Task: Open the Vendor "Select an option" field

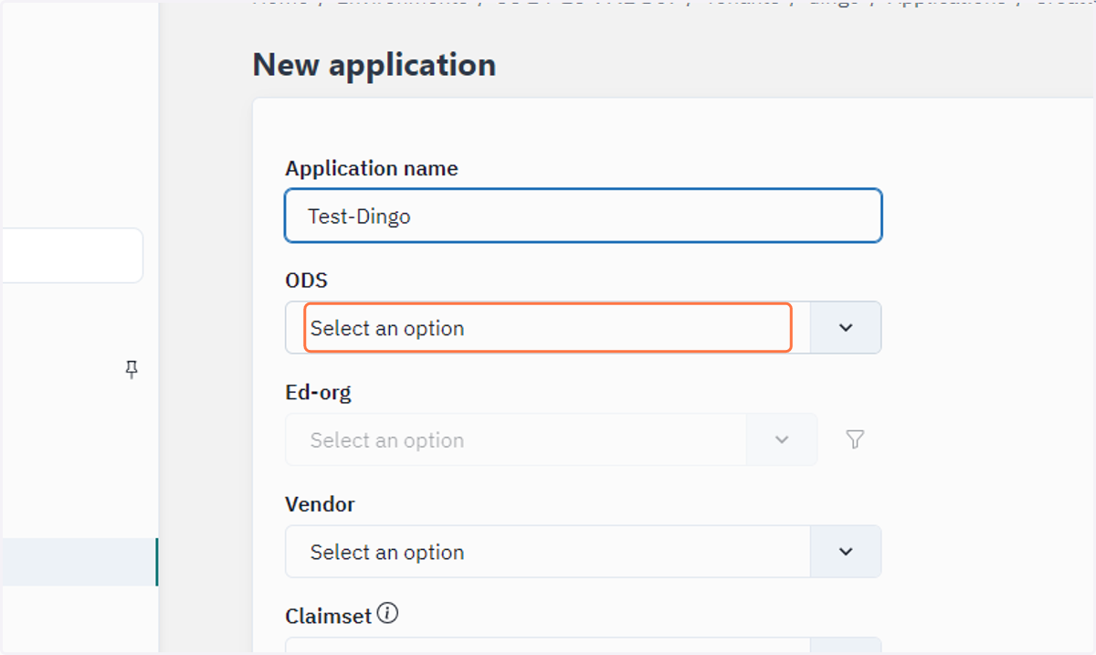Action: tap(548, 552)
